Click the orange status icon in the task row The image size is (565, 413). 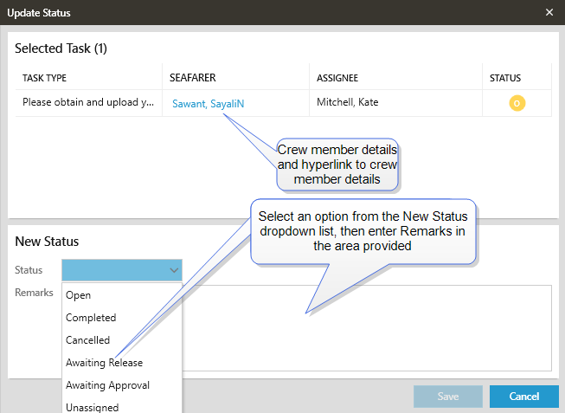pyautogui.click(x=517, y=103)
